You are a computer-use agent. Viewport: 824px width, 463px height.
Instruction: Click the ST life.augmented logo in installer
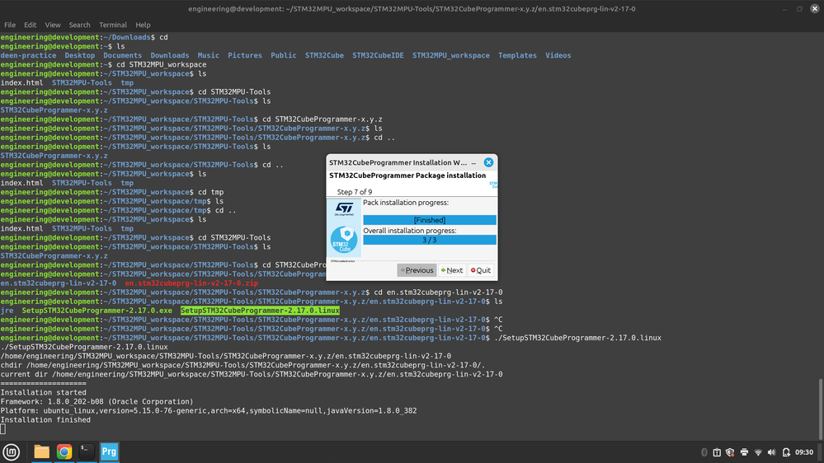tap(344, 209)
